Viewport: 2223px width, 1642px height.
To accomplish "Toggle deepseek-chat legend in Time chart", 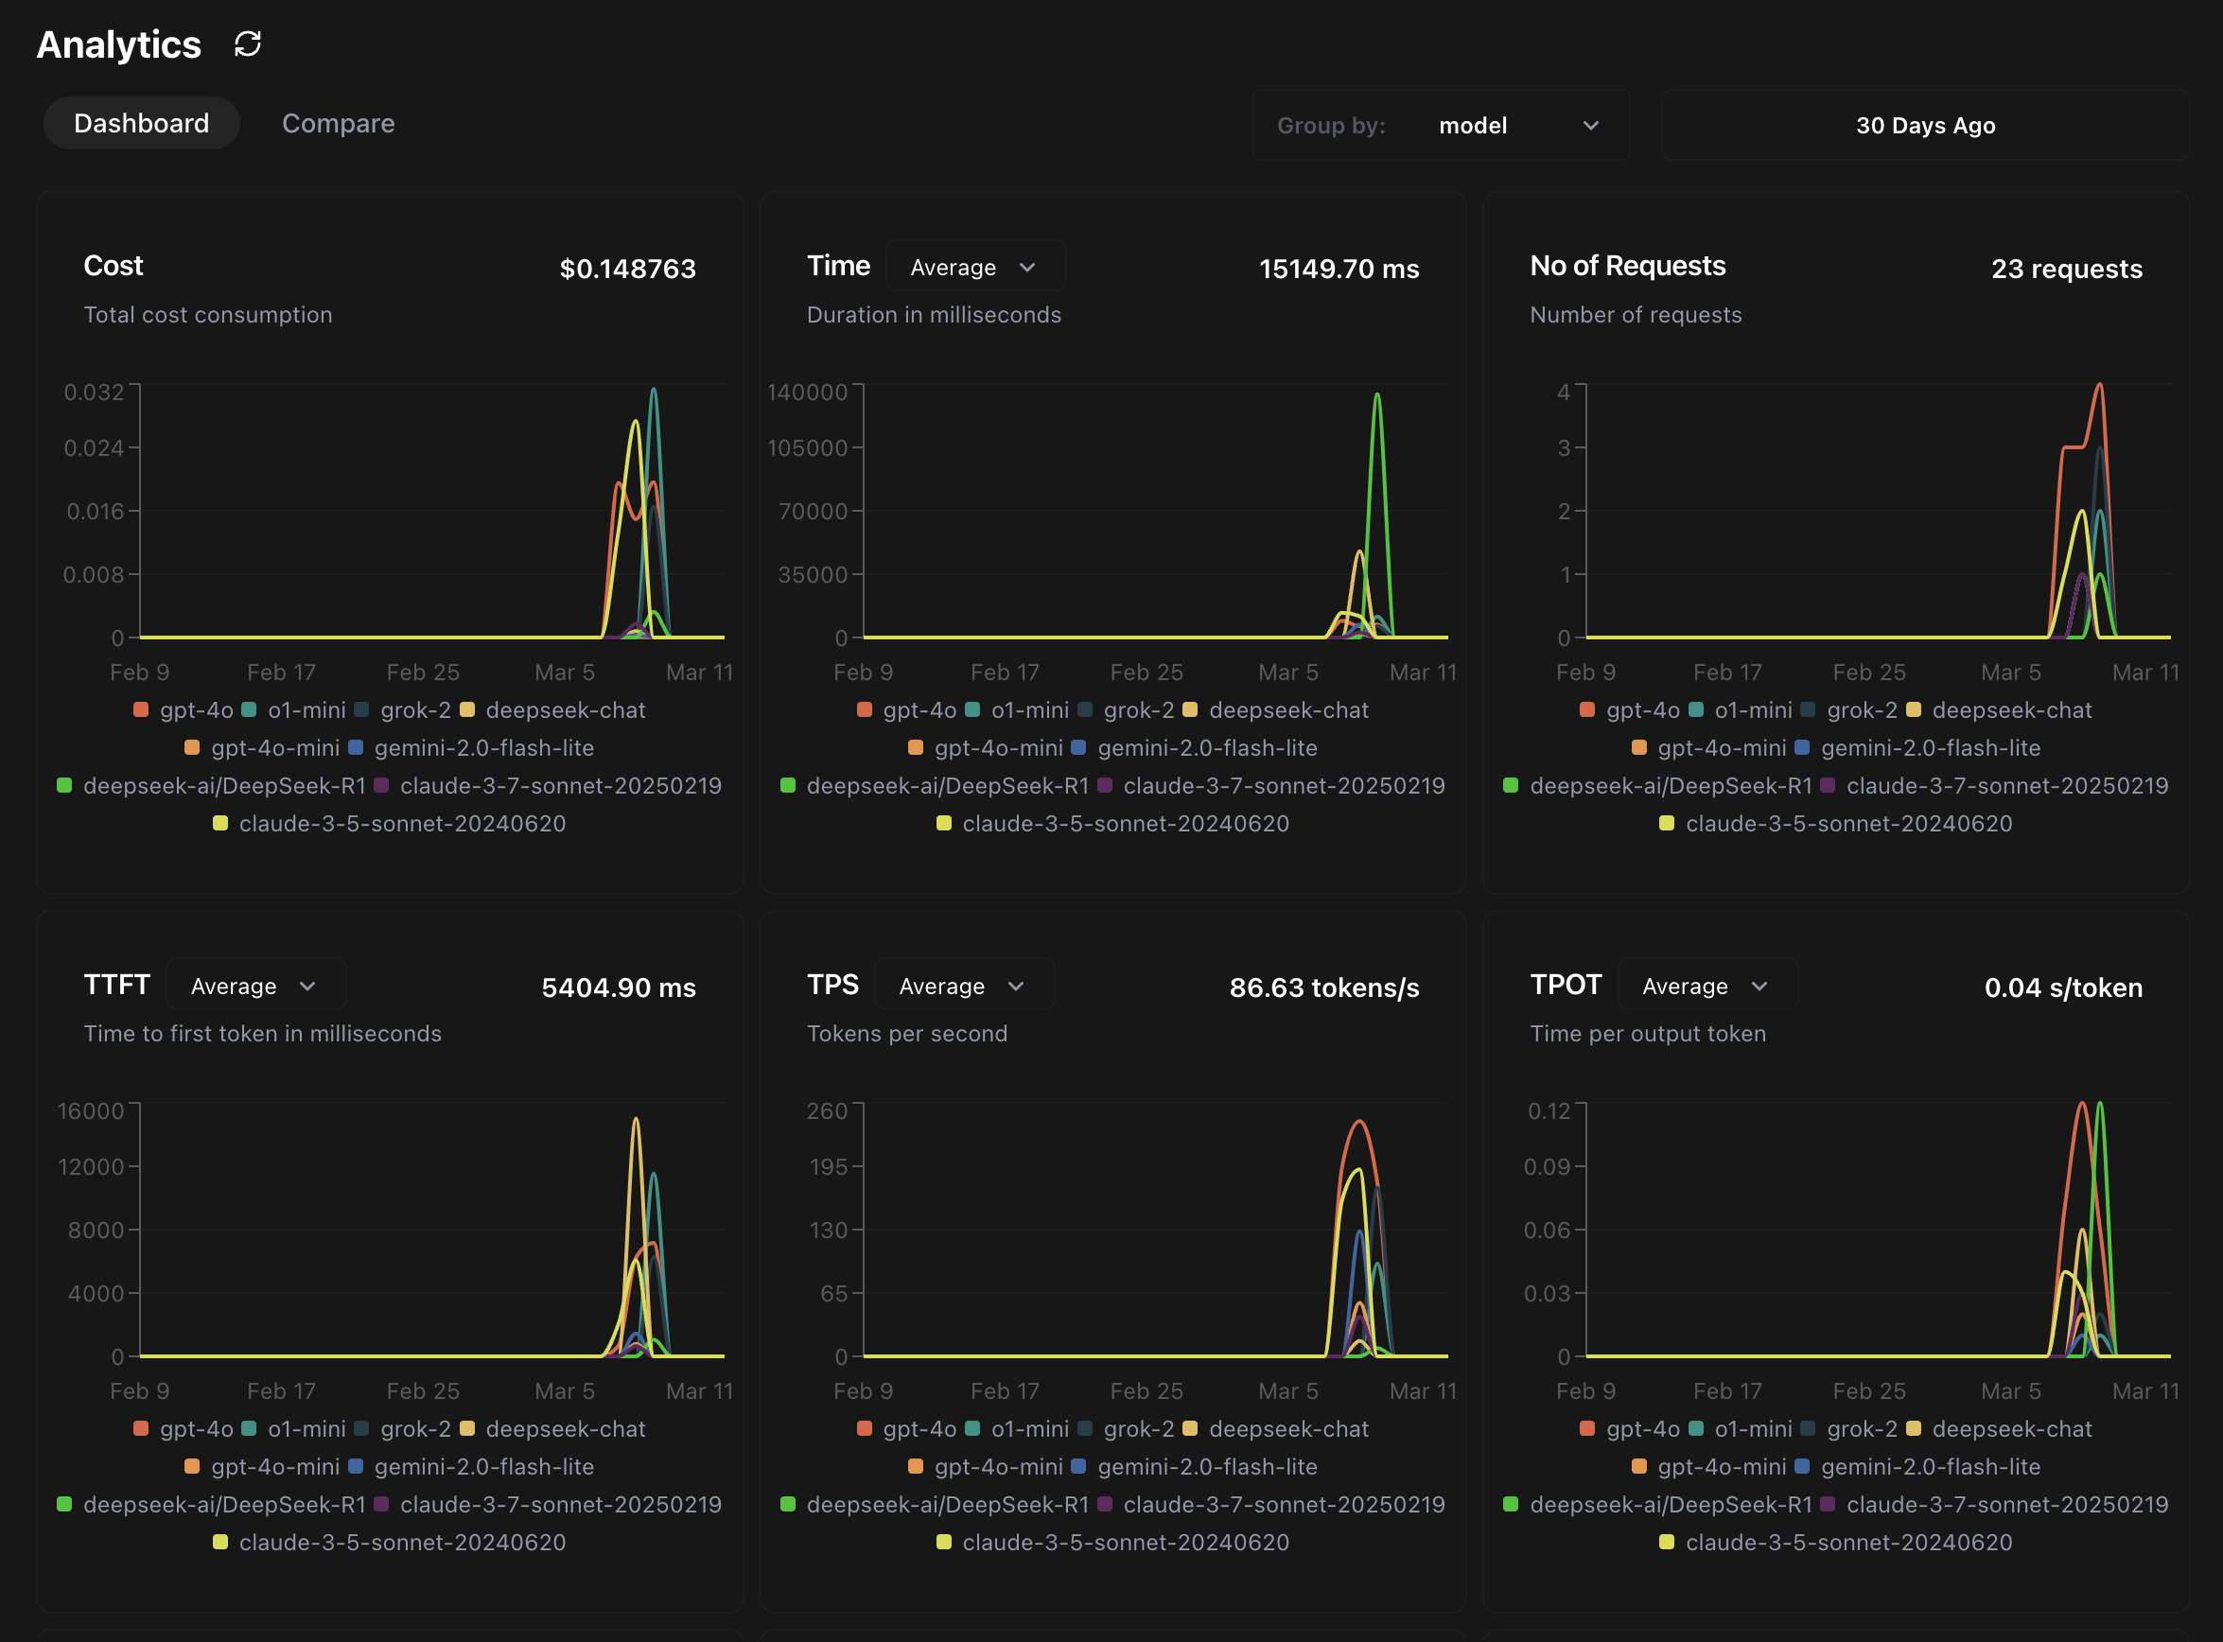I will [1275, 709].
